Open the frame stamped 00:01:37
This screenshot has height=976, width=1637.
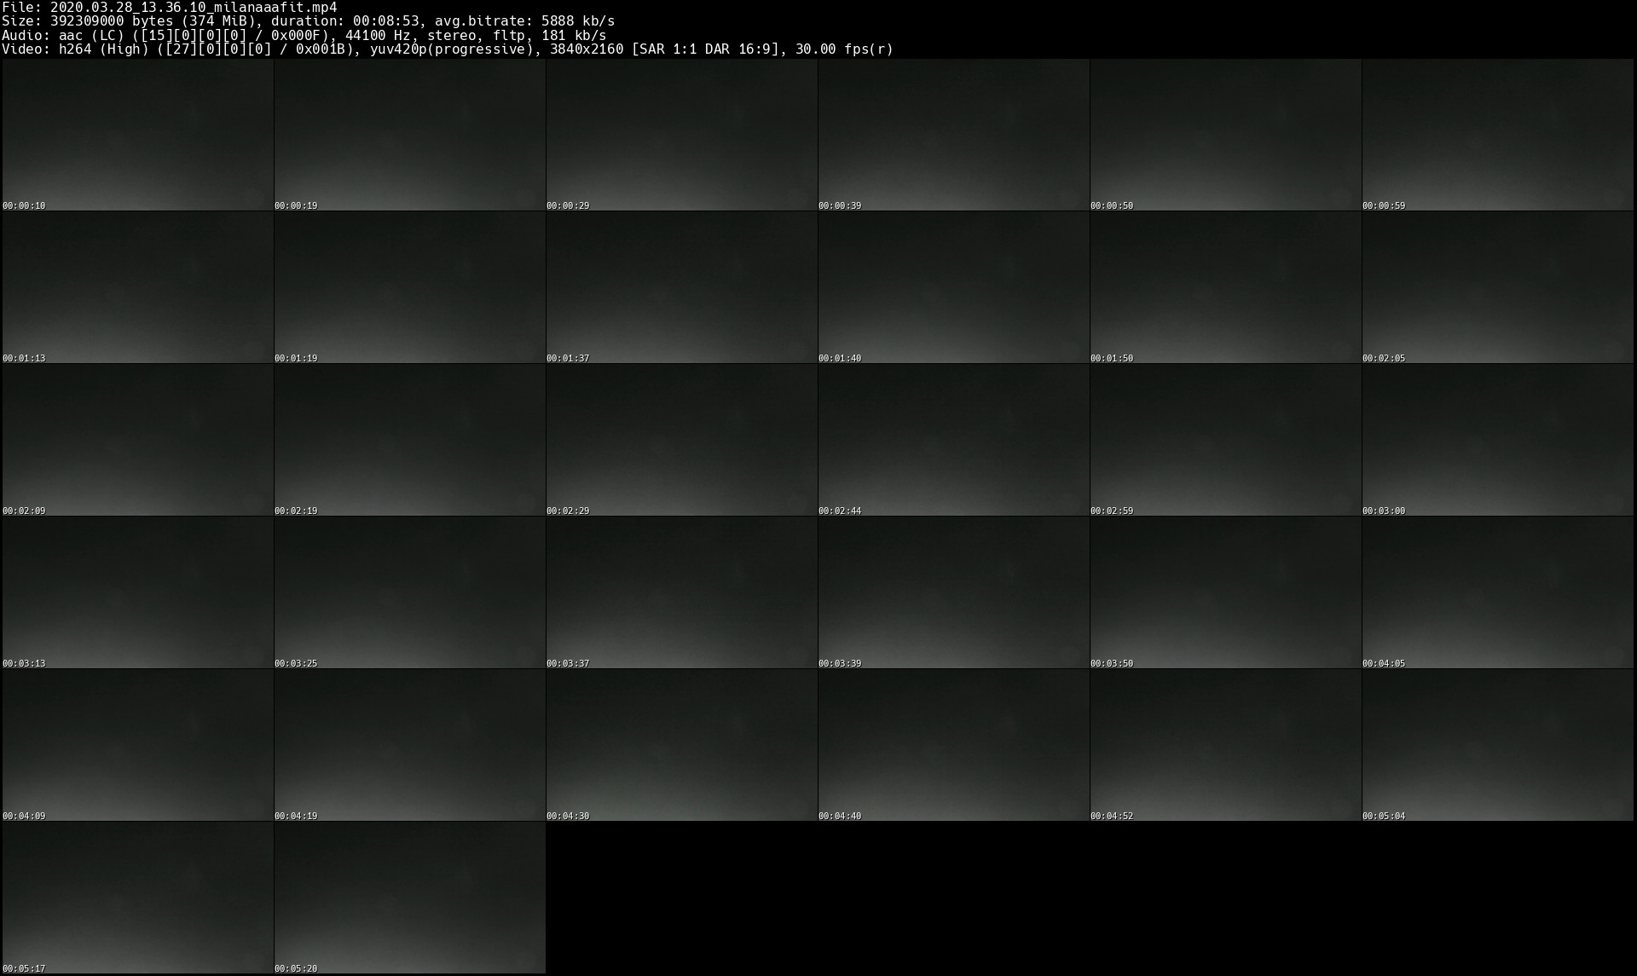point(681,287)
